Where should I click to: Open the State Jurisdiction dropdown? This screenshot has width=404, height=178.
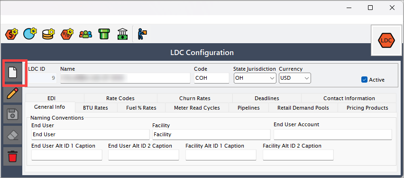click(x=255, y=78)
